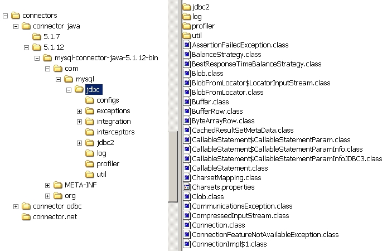Click the AssertionFailedException.class file icon
Image resolution: width=392 pixels, height=251 pixels.
coord(187,45)
